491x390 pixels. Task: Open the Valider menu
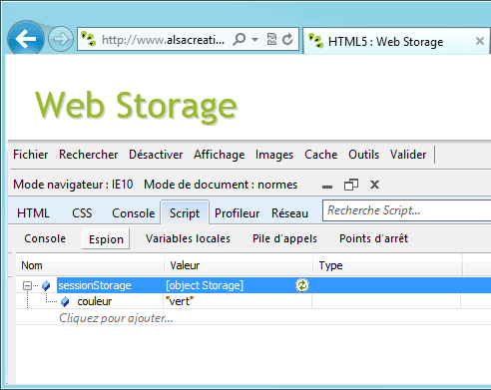pos(408,155)
